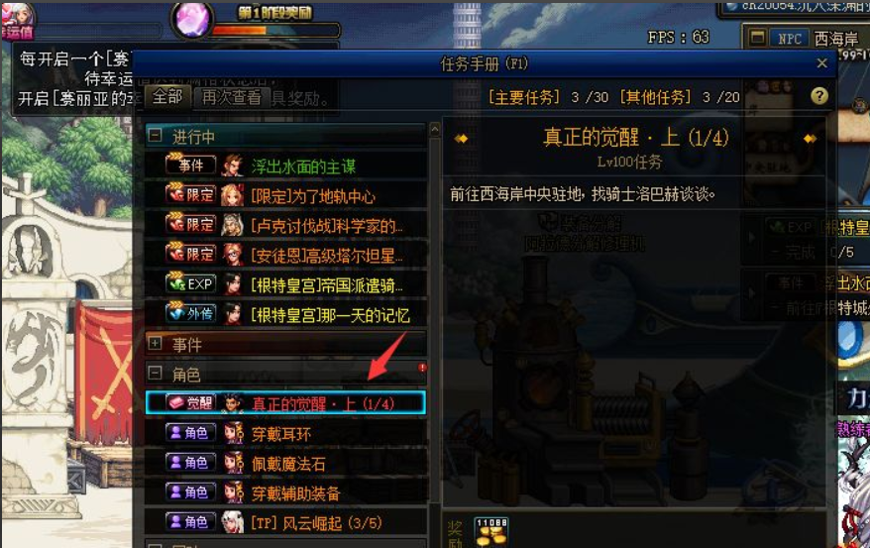Click the NPC button at top right

pos(789,39)
